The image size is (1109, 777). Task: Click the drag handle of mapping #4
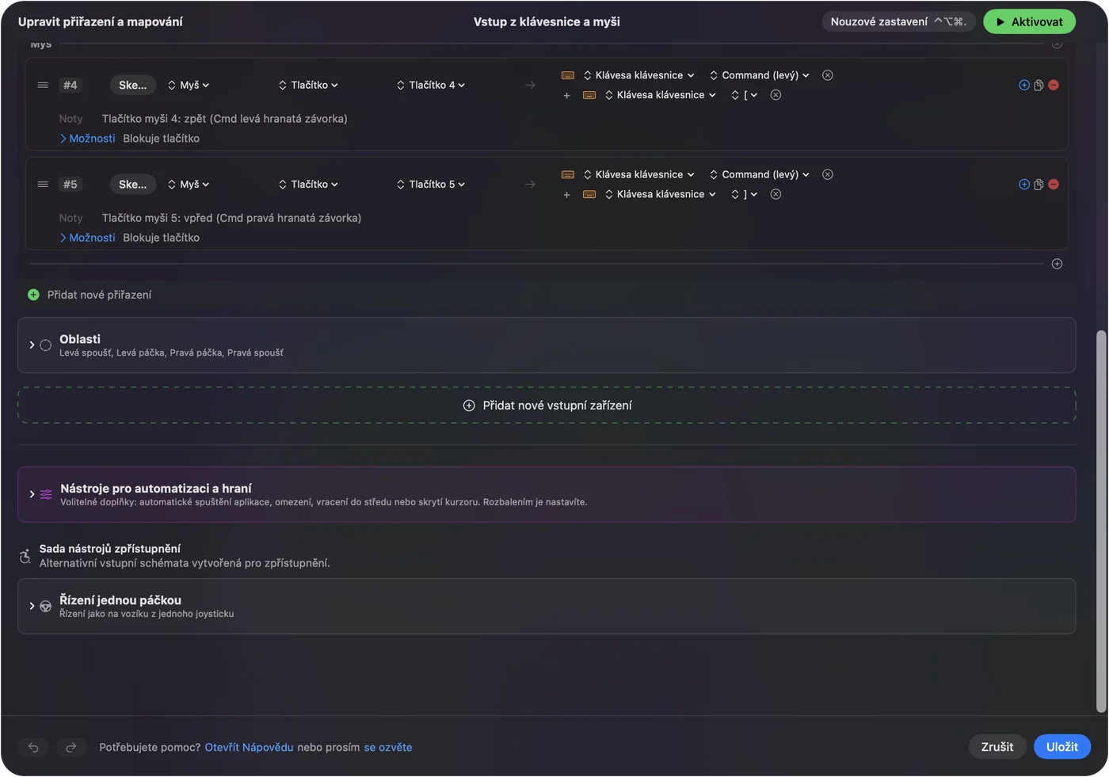43,85
